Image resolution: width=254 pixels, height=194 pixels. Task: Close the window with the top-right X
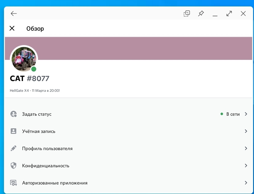(243, 14)
